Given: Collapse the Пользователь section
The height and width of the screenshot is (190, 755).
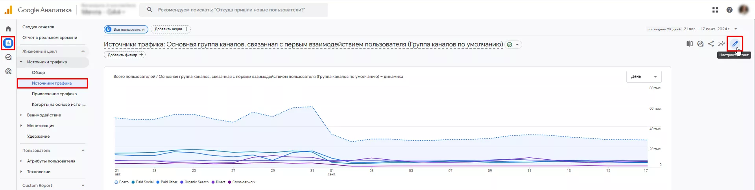Looking at the screenshot, I should [x=83, y=151].
